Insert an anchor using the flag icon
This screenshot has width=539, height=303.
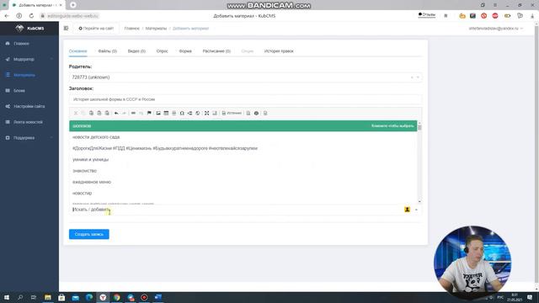click(149, 113)
